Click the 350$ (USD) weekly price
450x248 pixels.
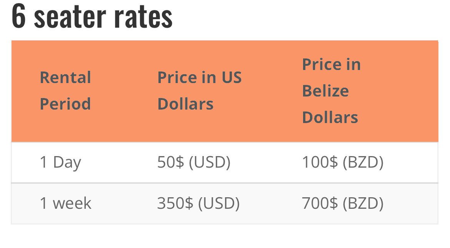point(198,203)
